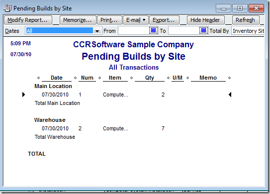Click the Compute... item in Main Location row
Screen dimensions: 270x194
pyautogui.click(x=115, y=95)
